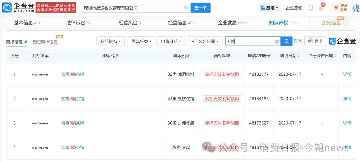Open the 应用 menu dropdown
Screen dimensions: 360x162
[269, 8]
